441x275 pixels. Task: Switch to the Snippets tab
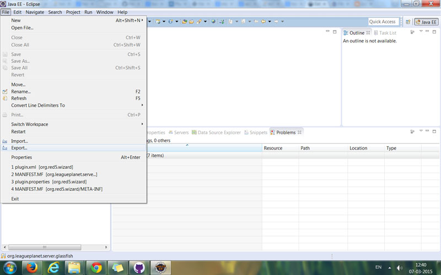256,133
